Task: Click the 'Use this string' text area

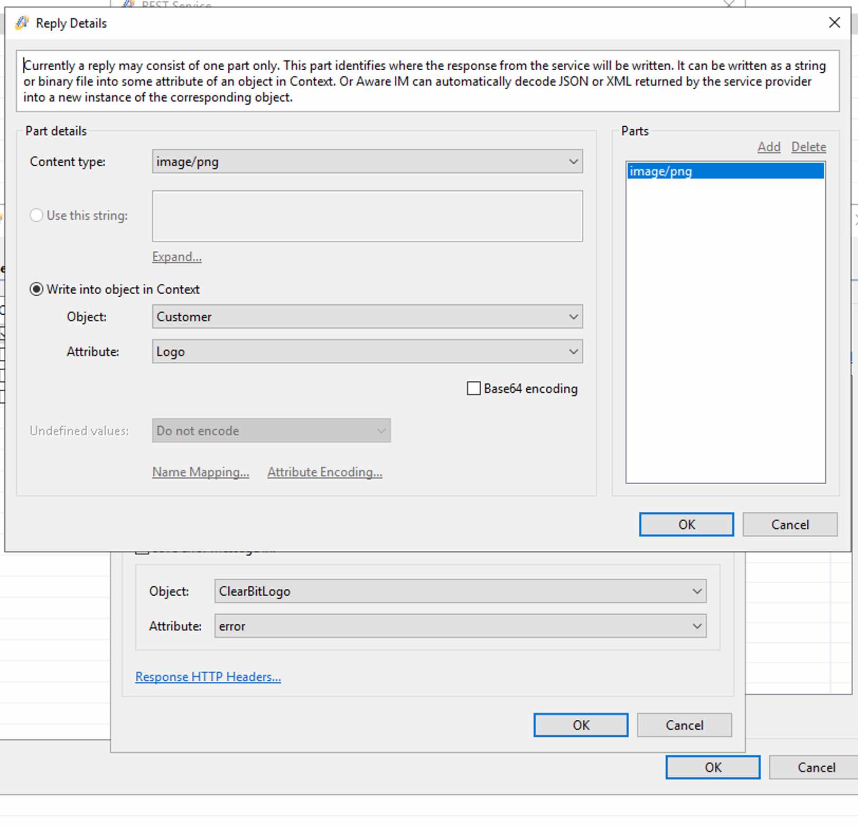Action: point(367,216)
